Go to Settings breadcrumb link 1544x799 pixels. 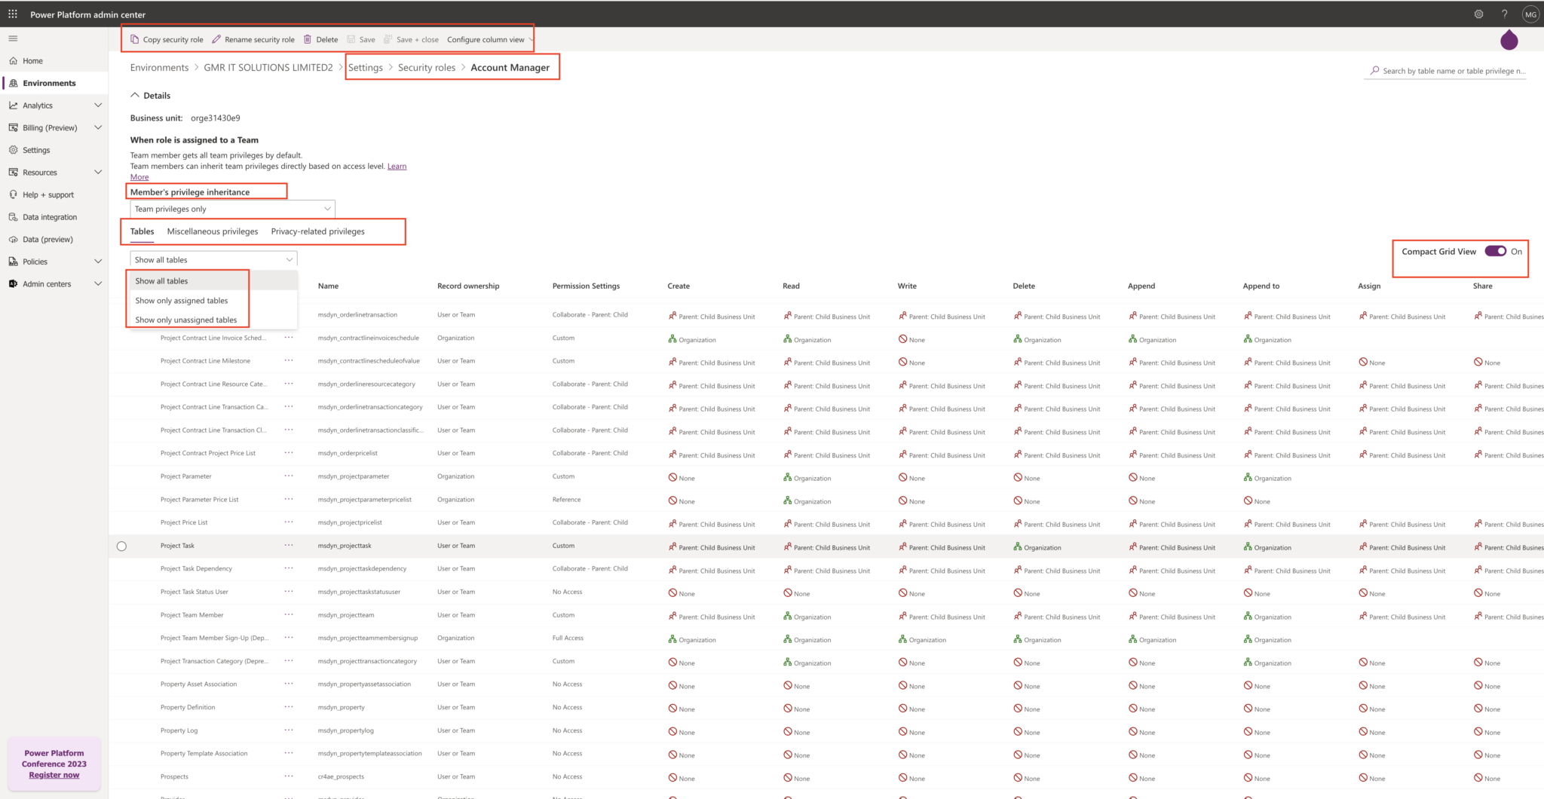(366, 67)
